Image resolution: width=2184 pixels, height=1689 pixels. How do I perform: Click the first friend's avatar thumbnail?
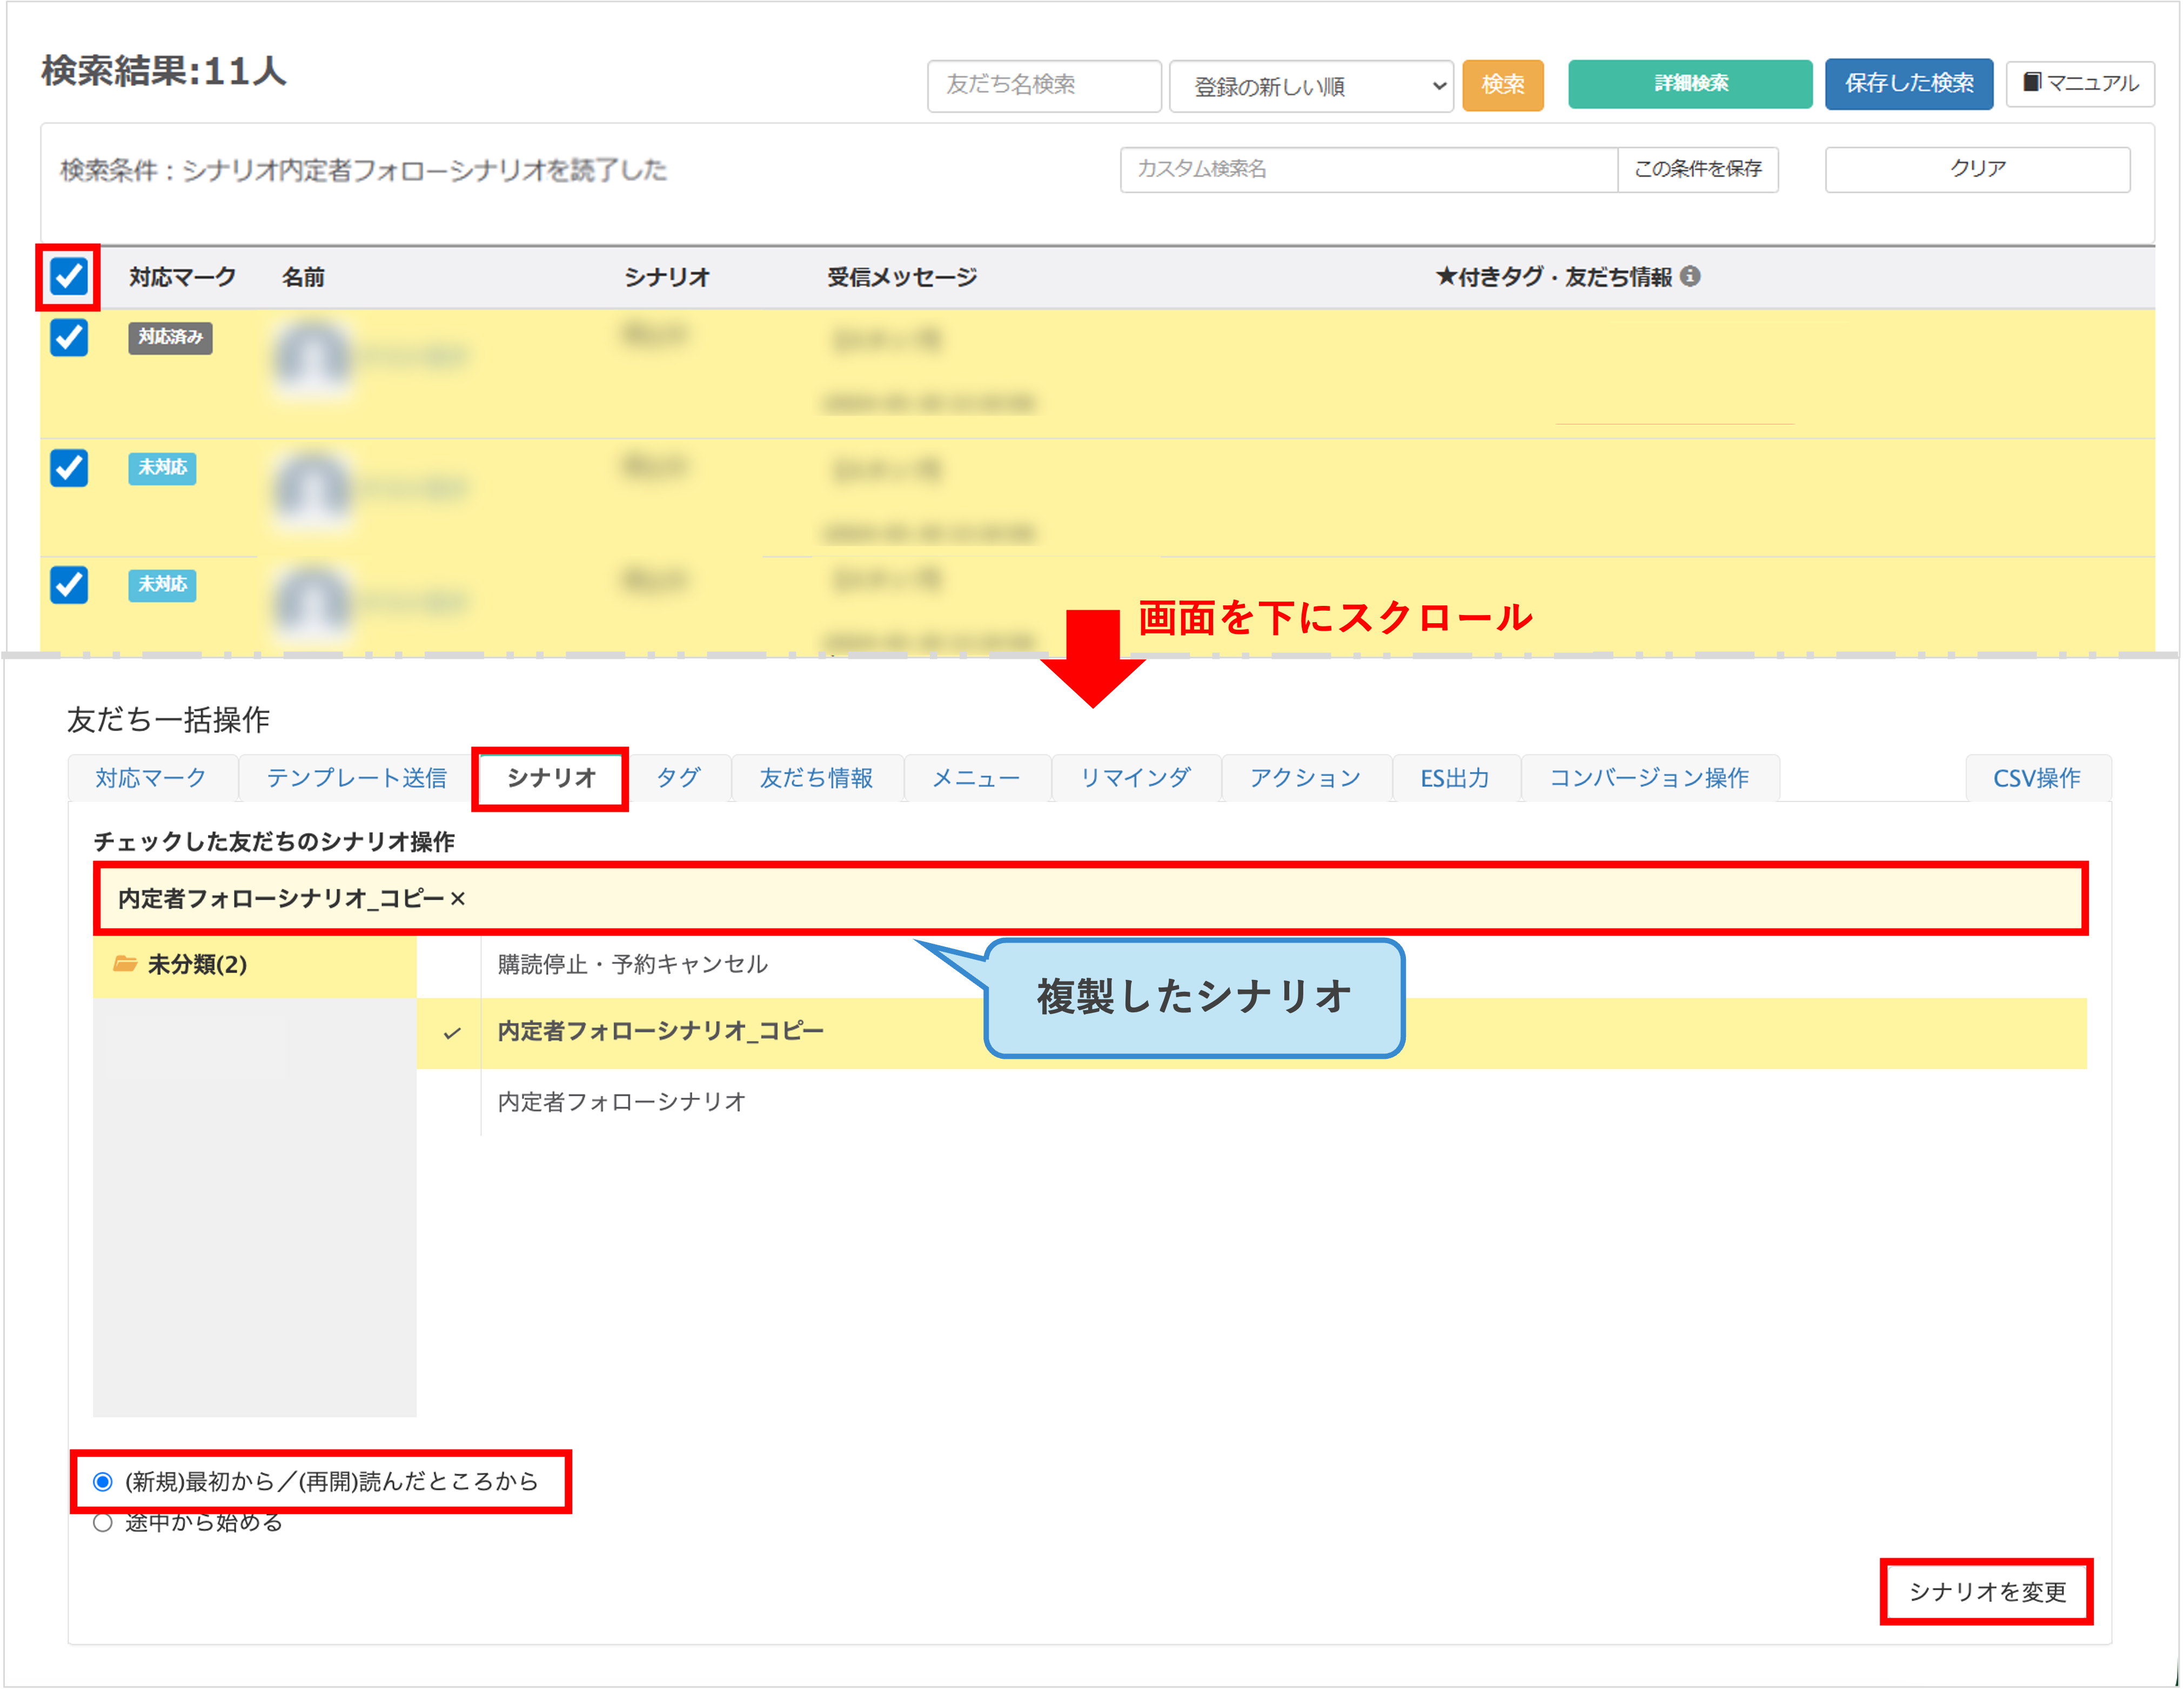(313, 358)
